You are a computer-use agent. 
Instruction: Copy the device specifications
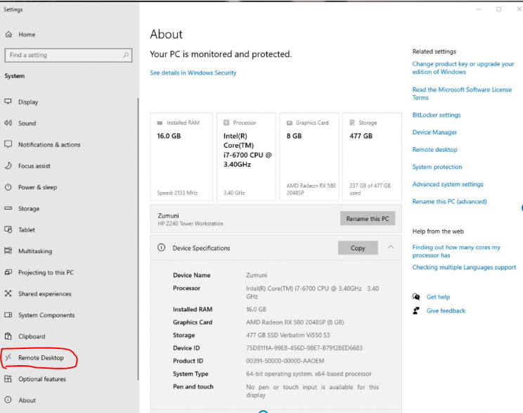pos(358,248)
